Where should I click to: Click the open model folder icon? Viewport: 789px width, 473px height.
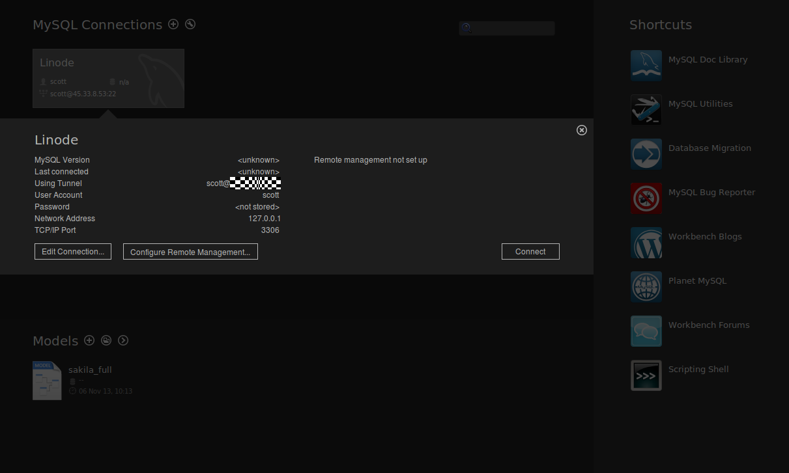coord(106,340)
